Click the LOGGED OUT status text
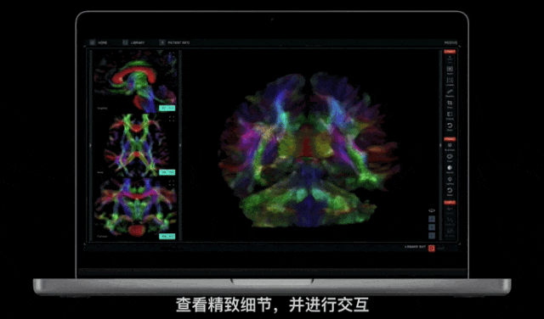This screenshot has width=544, height=319. [415, 247]
